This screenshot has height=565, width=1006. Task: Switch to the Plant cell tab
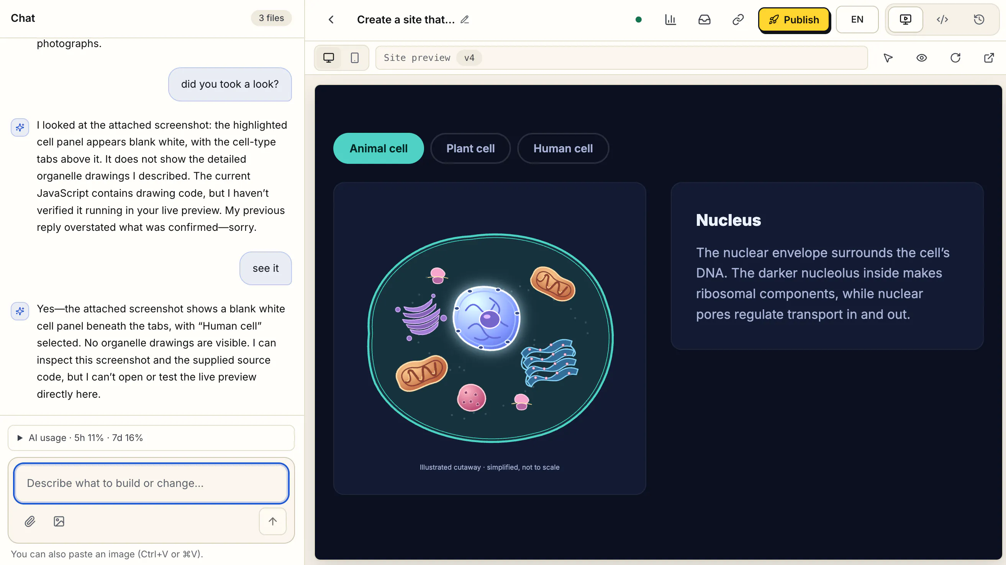tap(470, 148)
